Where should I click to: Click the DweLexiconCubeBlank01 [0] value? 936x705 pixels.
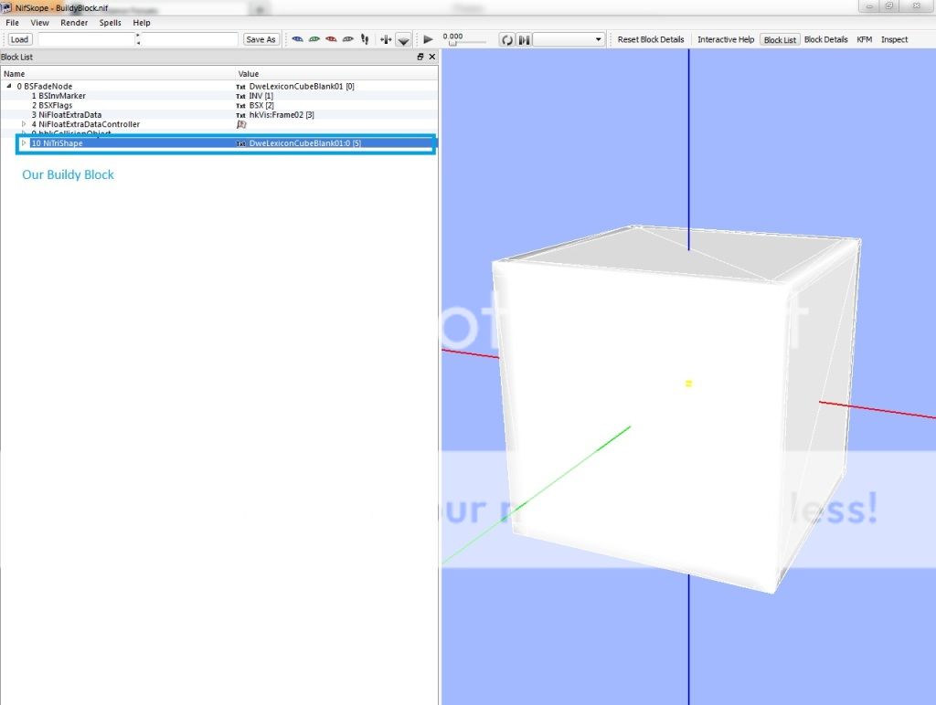[302, 86]
